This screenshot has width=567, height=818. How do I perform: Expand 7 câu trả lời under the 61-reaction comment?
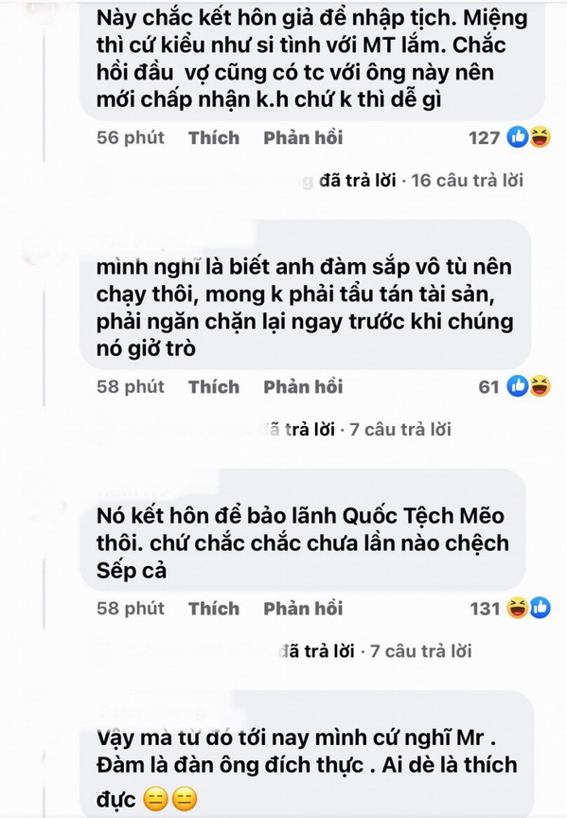pos(400,429)
